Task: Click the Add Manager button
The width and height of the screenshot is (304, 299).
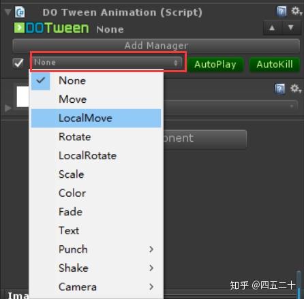Action: 156,46
